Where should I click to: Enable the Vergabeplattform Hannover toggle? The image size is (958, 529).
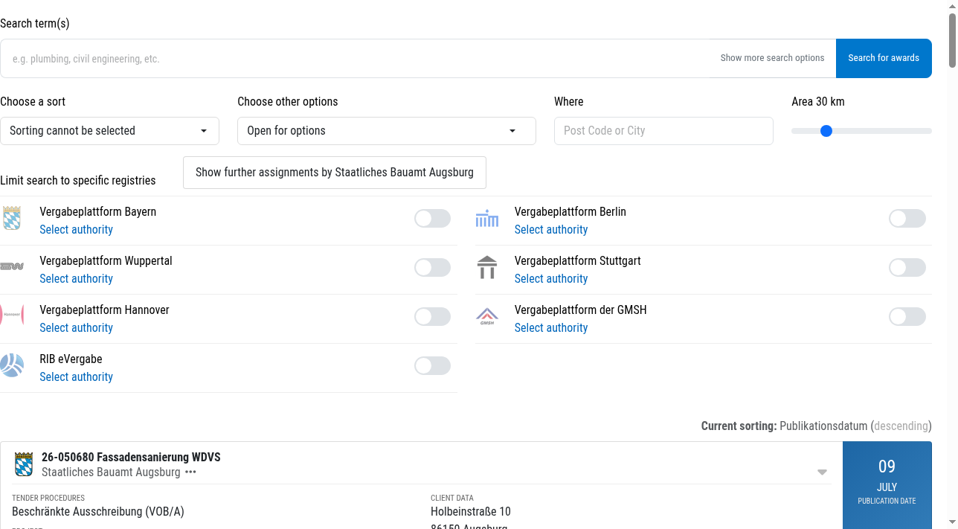click(432, 316)
